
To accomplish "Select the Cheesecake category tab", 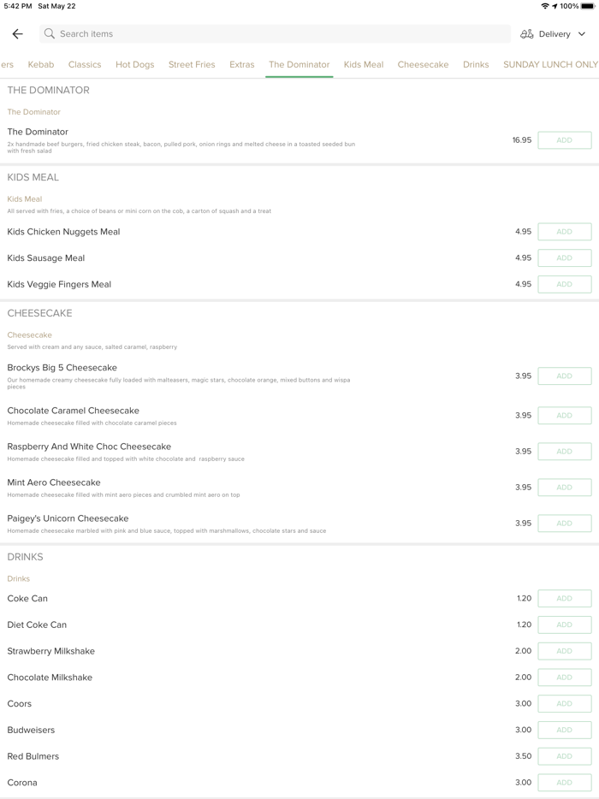I will coord(423,65).
